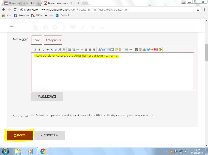
Task: Click the Instagram icon in the editor
Action: point(156,50)
